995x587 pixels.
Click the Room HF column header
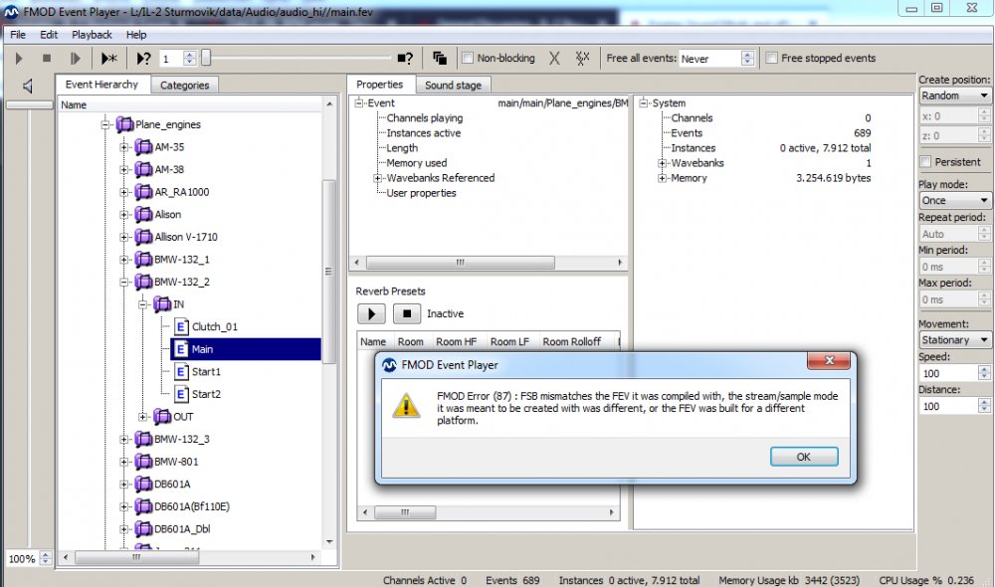click(457, 341)
